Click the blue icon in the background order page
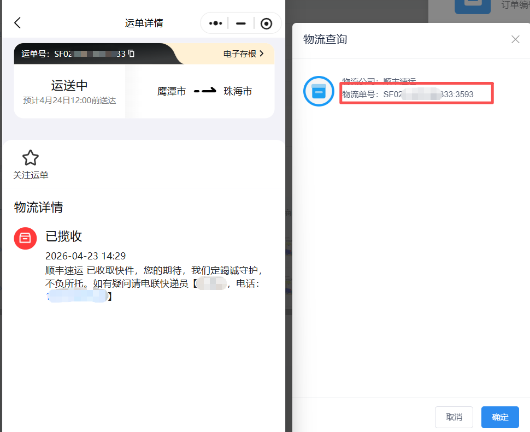This screenshot has height=432, width=530. point(473,6)
